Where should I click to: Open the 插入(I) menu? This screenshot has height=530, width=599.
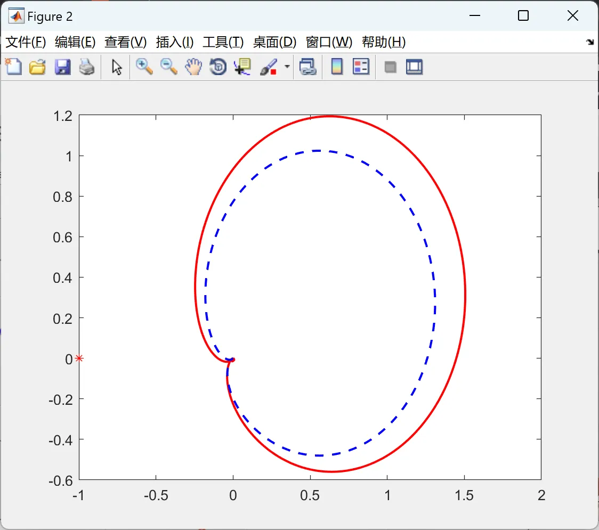(174, 42)
